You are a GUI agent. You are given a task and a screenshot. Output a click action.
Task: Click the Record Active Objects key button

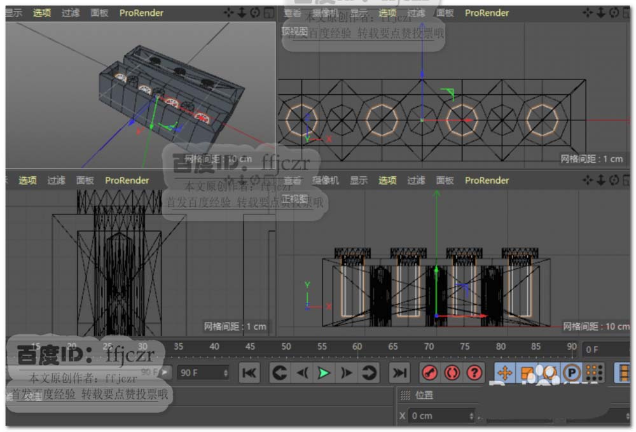click(430, 373)
